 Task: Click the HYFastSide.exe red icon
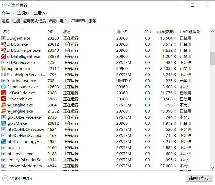click(x=4, y=93)
